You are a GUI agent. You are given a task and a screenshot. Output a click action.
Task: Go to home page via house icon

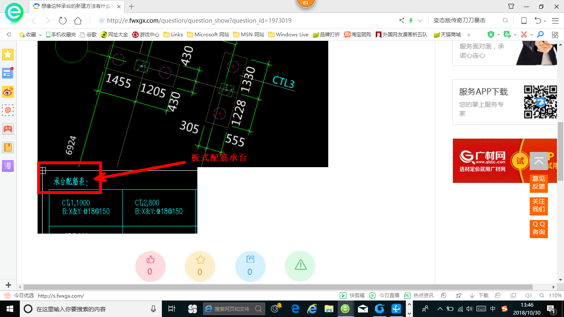click(x=78, y=21)
